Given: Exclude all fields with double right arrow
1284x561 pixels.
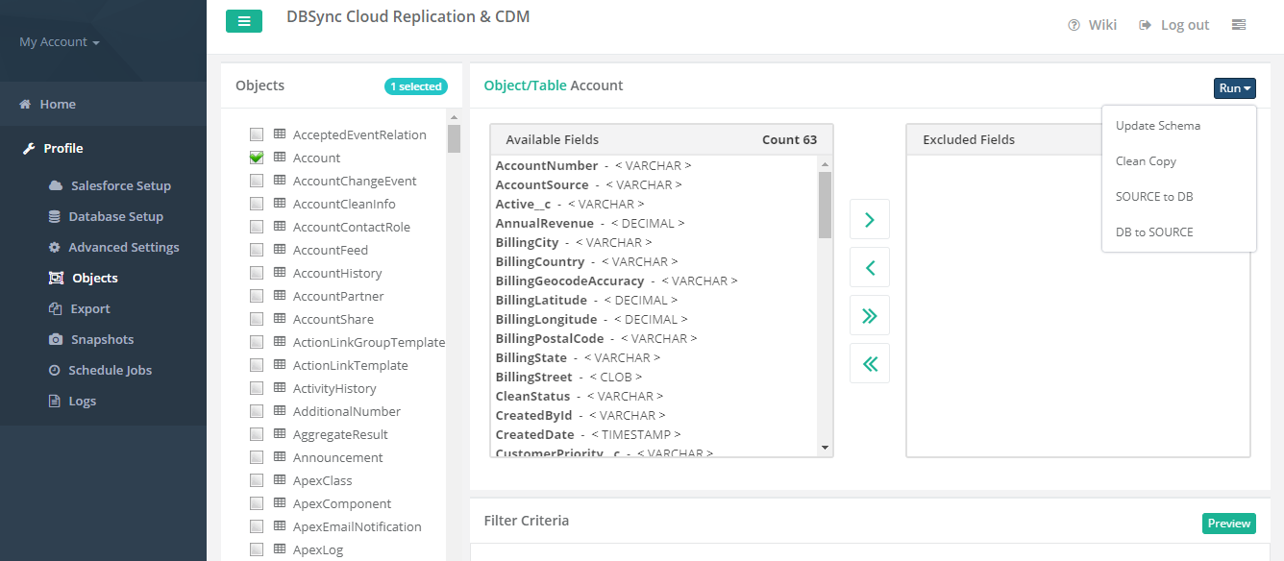Looking at the screenshot, I should 870,316.
